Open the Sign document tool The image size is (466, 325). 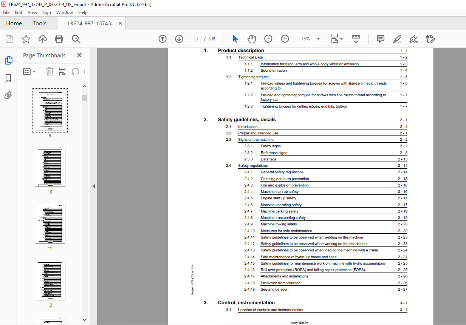[413, 39]
